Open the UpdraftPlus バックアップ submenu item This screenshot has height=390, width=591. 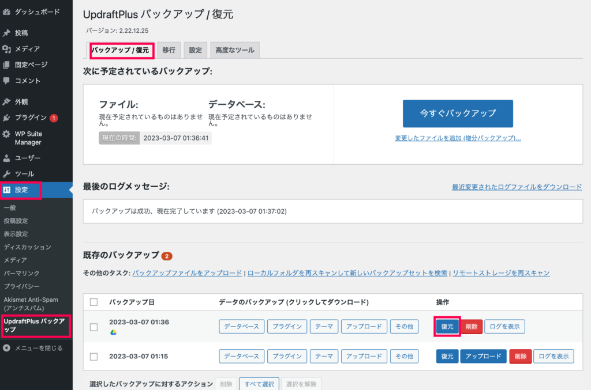[x=35, y=325]
